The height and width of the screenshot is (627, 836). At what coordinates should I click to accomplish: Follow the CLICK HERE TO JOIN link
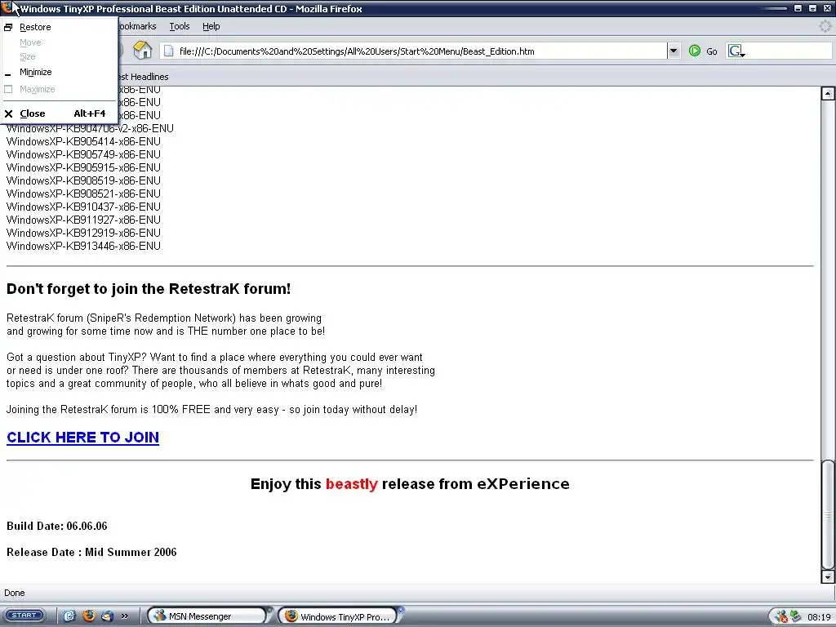coord(82,438)
